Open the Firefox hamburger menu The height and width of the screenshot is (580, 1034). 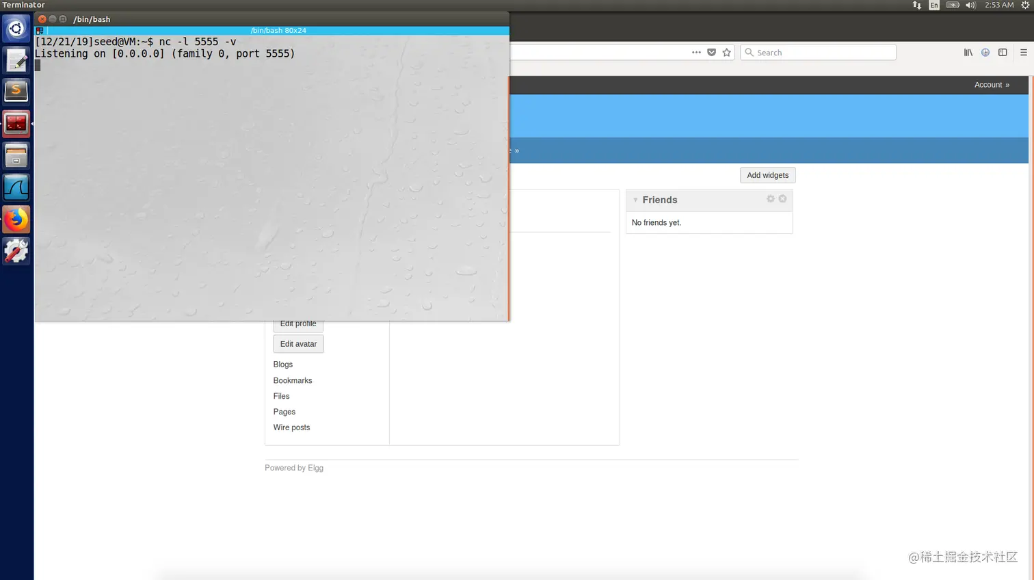tap(1024, 52)
